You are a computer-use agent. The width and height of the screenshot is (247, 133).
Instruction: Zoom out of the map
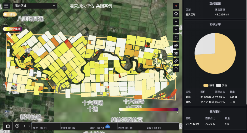coord(176,29)
